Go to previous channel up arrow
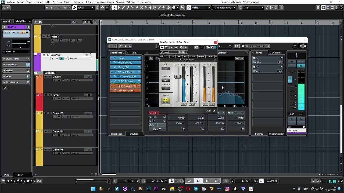 (x=121, y=46)
